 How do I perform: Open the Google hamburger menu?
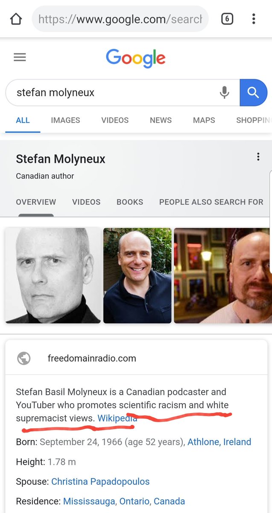tap(20, 57)
